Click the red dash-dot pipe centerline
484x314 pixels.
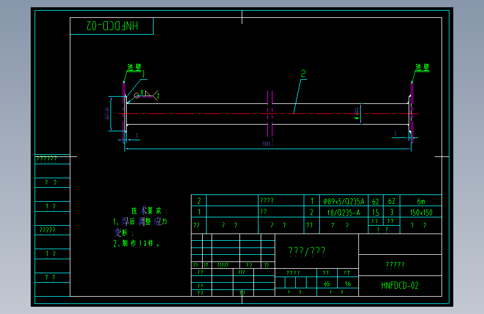[x=269, y=114]
